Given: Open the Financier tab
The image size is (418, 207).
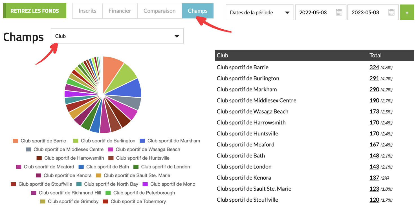Looking at the screenshot, I should (x=120, y=11).
